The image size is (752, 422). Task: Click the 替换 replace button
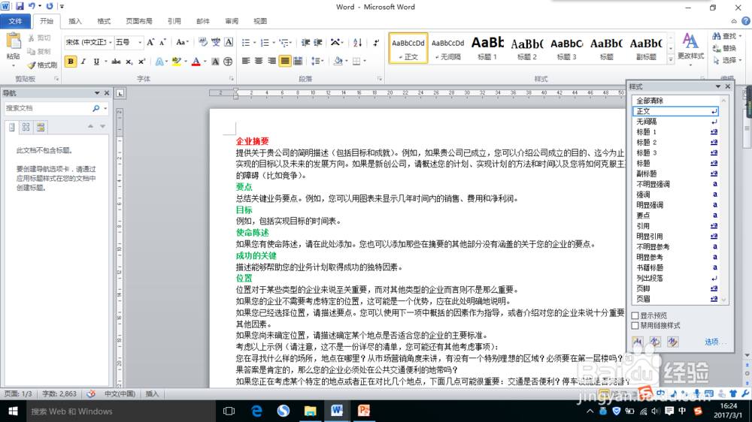725,48
